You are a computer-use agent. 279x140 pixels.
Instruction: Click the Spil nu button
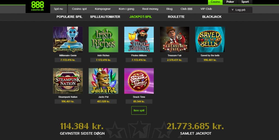[x=58, y=9]
